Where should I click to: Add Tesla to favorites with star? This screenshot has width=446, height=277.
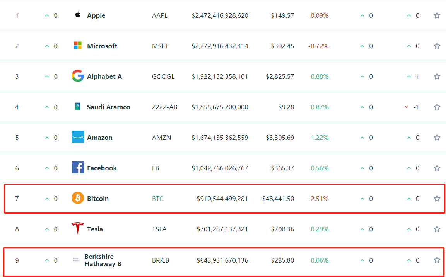click(x=437, y=229)
